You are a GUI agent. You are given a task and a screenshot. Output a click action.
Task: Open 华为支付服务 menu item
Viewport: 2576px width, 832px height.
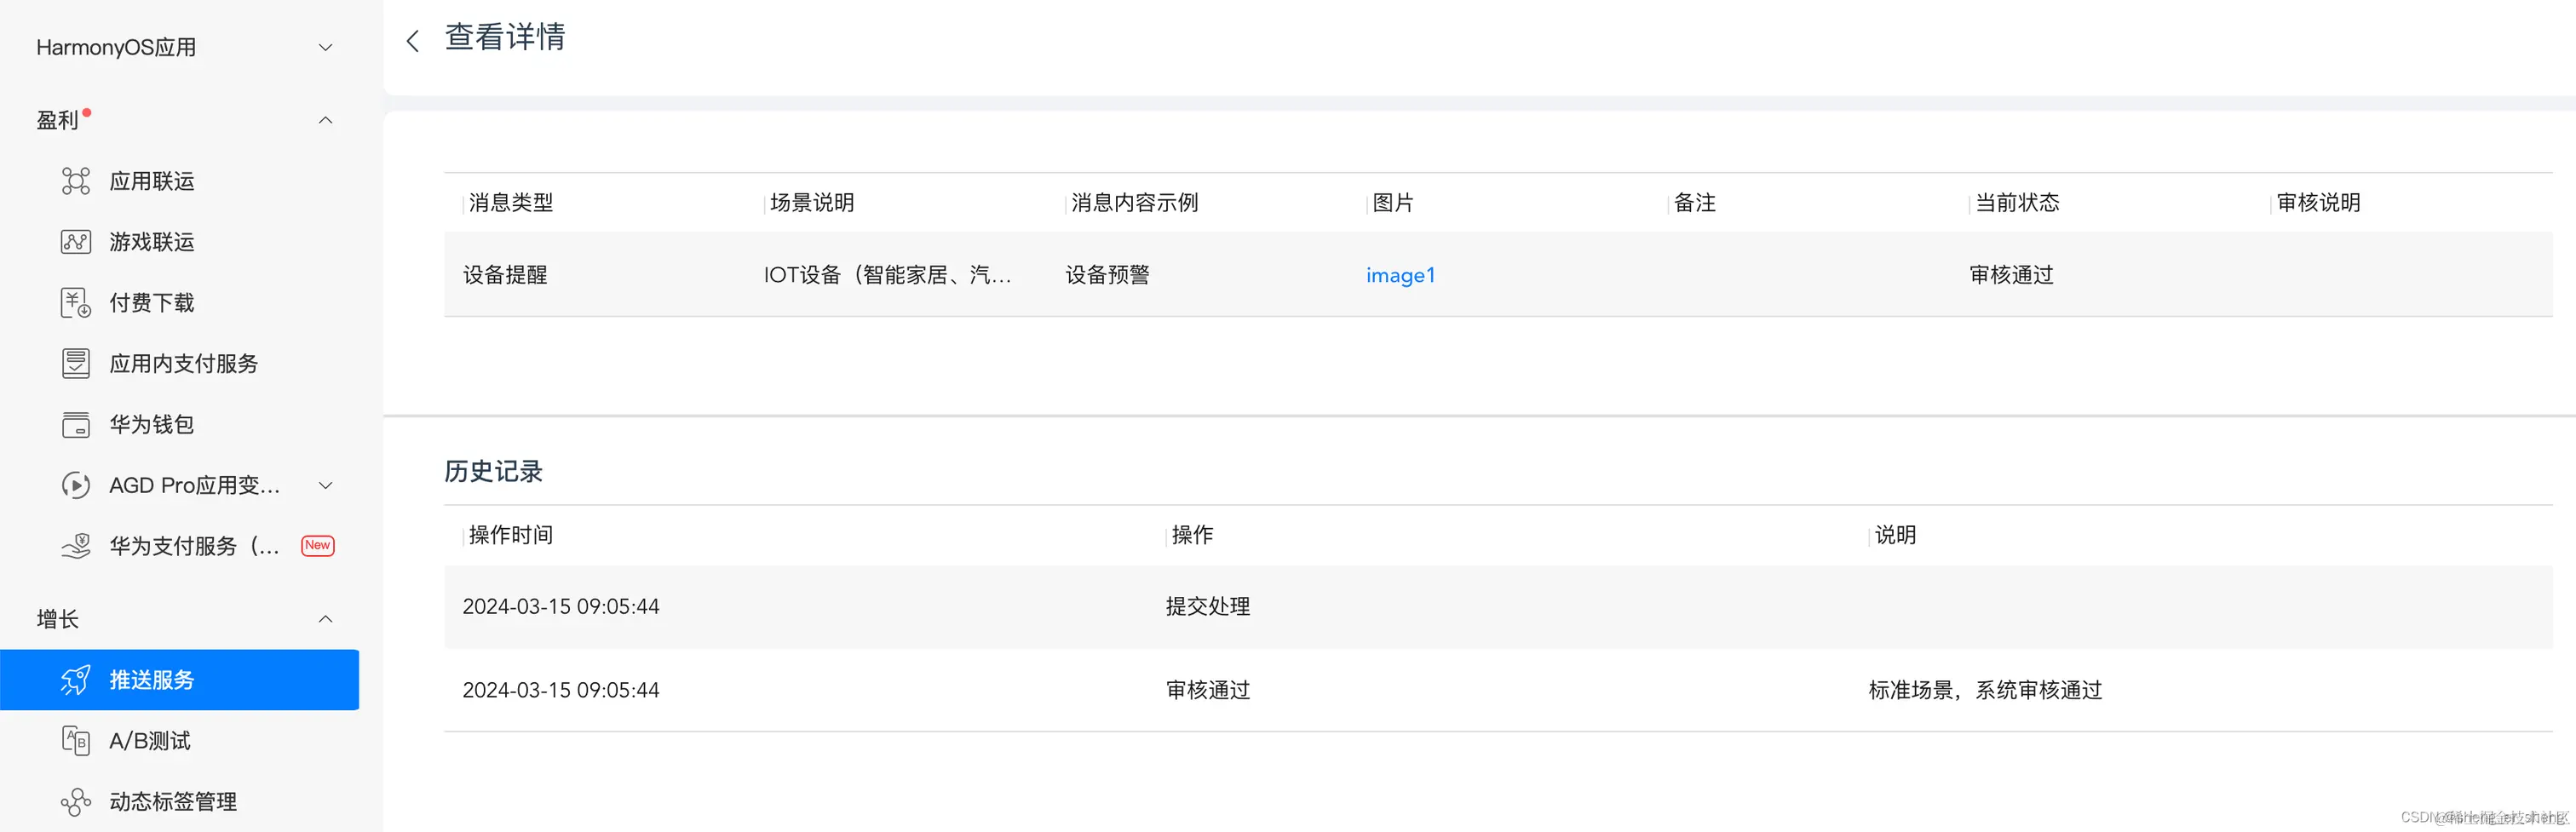(195, 547)
